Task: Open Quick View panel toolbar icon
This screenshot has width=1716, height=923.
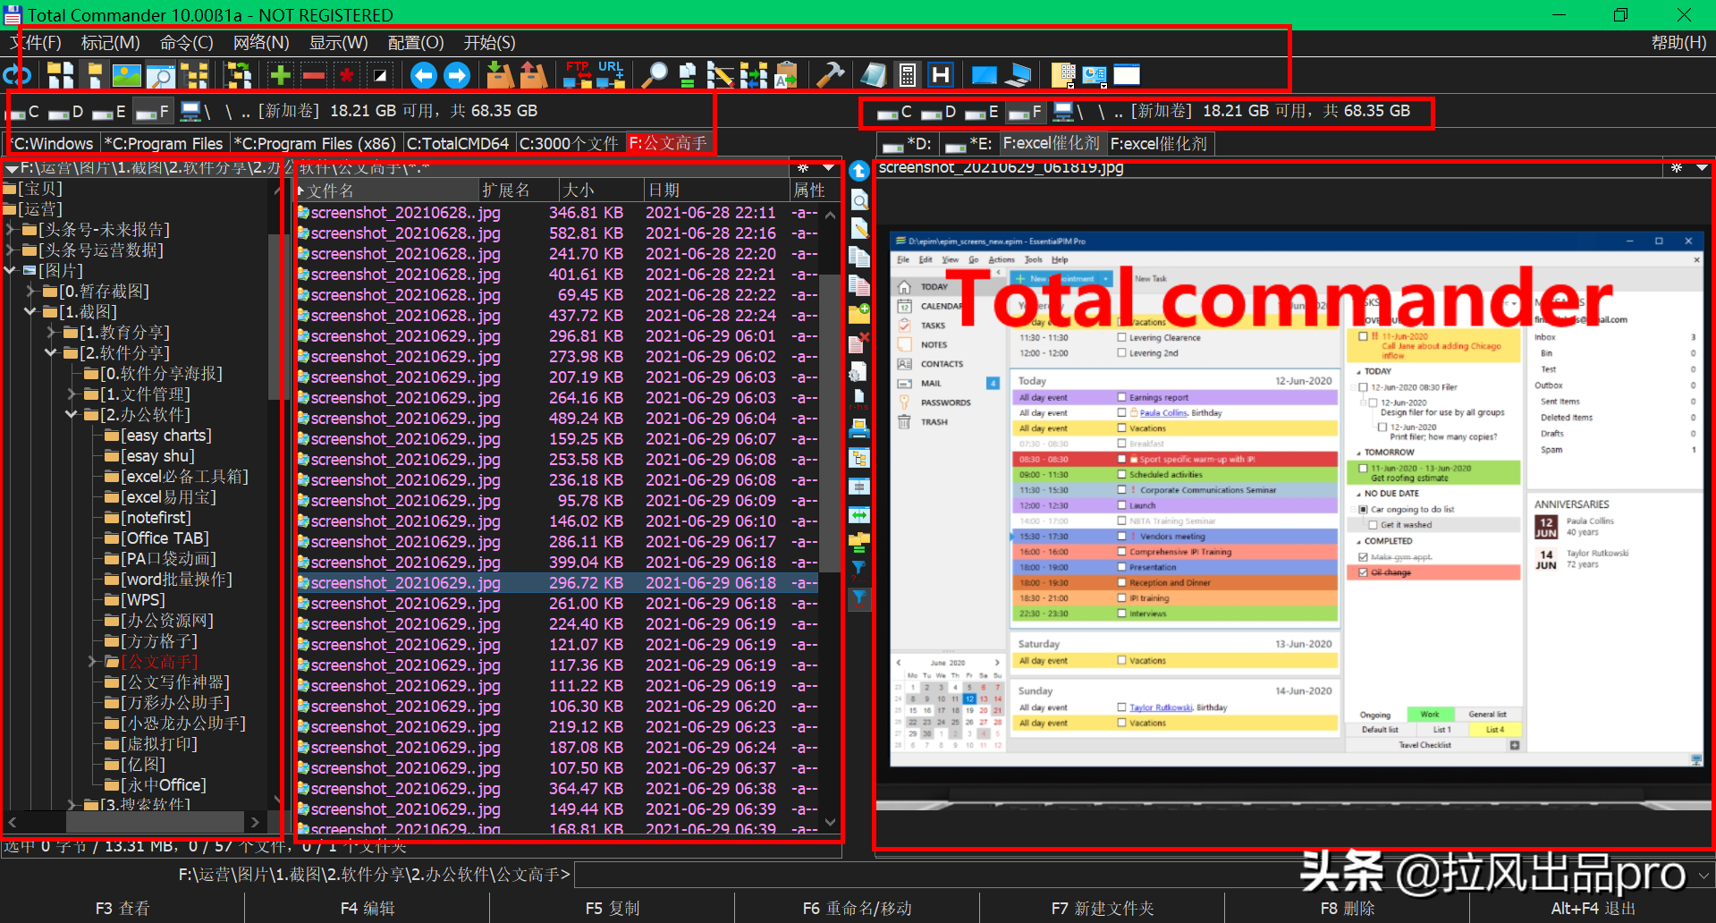Action: 160,75
